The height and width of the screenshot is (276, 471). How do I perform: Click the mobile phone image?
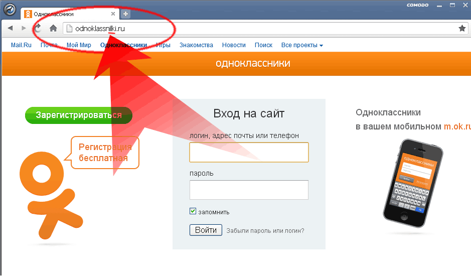[413, 183]
